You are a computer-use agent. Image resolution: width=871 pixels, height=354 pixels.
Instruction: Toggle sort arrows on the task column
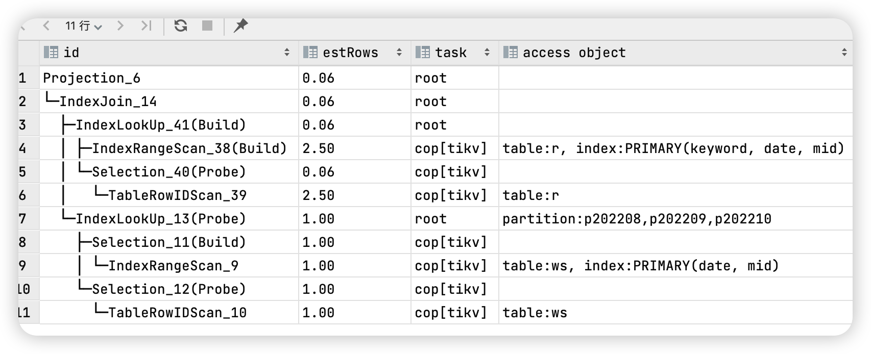(487, 52)
